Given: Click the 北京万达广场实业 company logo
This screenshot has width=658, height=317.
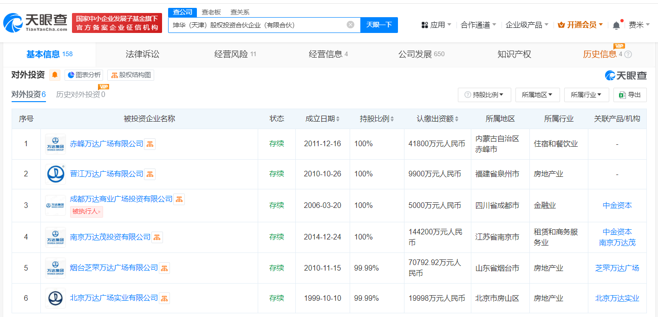Looking at the screenshot, I should 56,298.
